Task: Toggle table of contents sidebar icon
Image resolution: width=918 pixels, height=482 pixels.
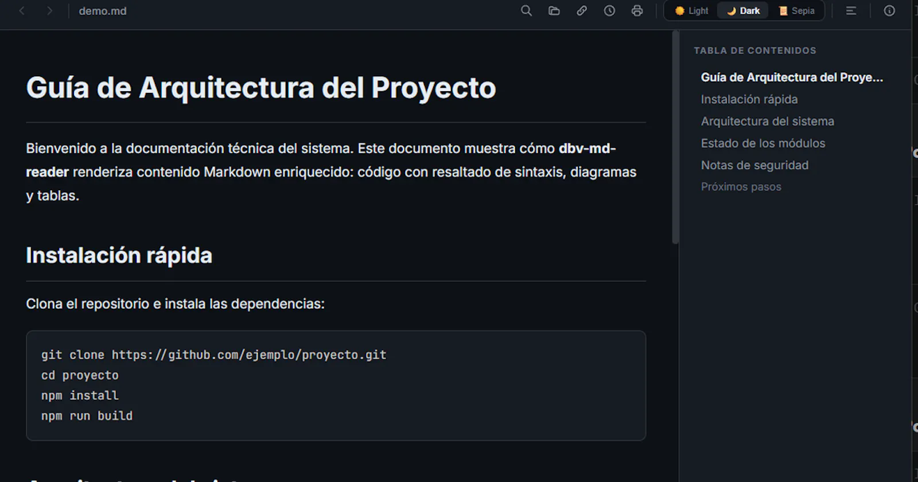Action: [x=851, y=11]
